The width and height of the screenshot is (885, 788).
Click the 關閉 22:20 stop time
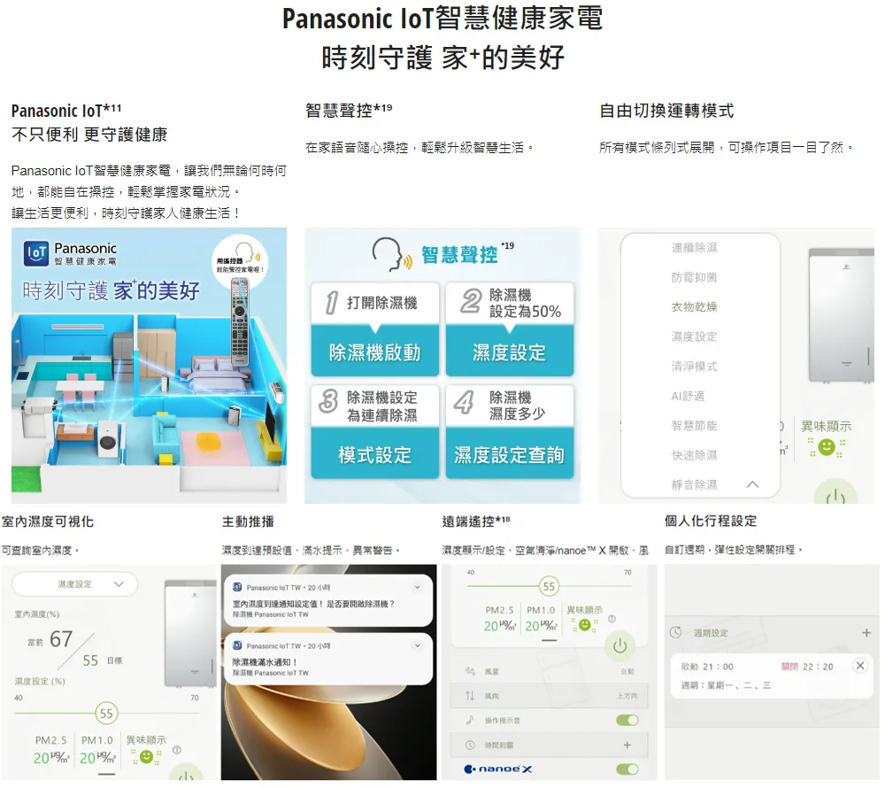coord(807,667)
